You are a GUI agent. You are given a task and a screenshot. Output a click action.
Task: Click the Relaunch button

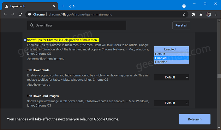coord(195,119)
